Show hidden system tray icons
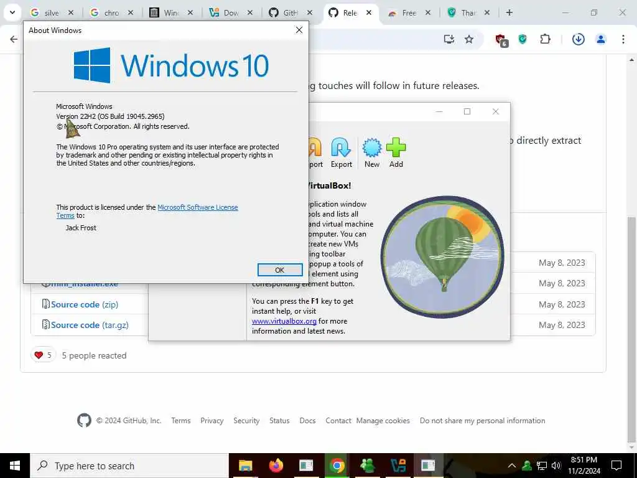Viewport: 637px width, 478px height. tap(512, 466)
